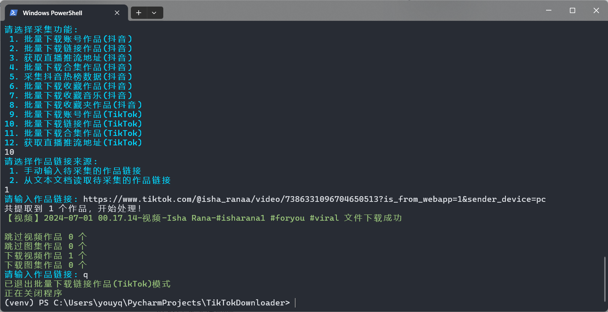
Task: Click the PowerShell icon in the tab
Action: tap(14, 13)
